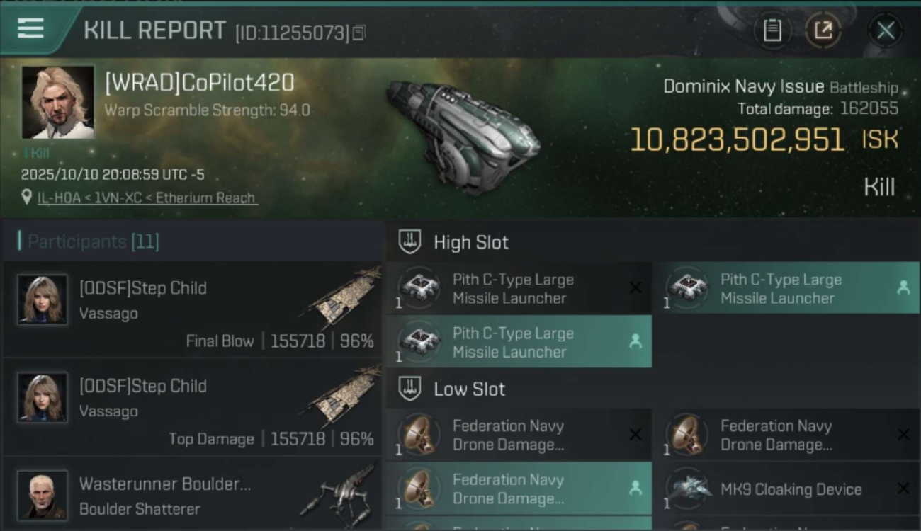
Task: Click the High Slot shield icon
Action: [410, 242]
